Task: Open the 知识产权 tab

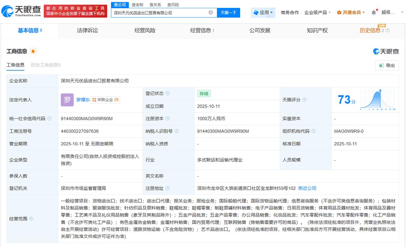Action: tap(317, 30)
